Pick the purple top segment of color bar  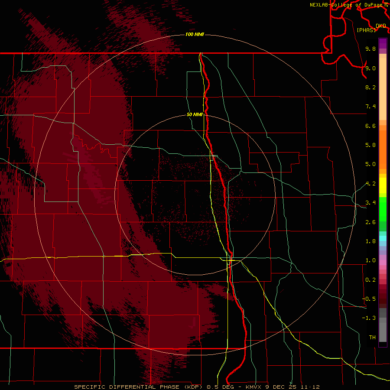coord(383,43)
